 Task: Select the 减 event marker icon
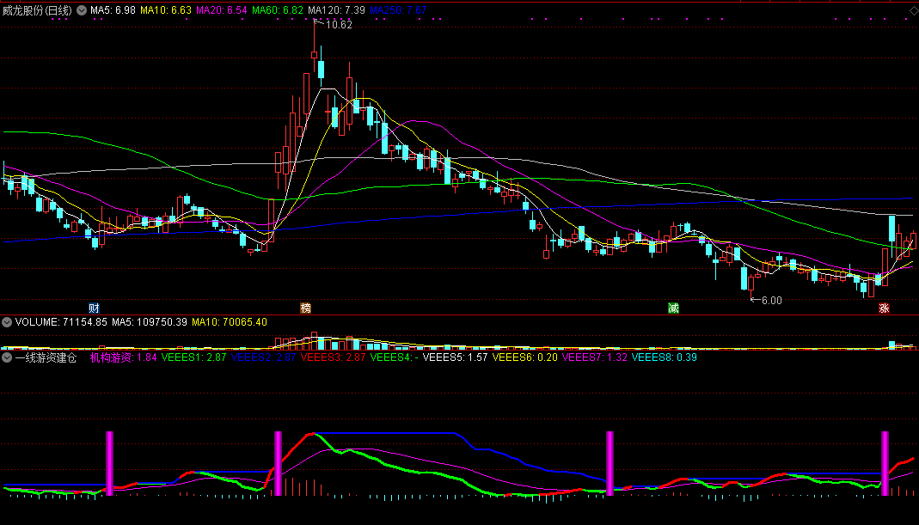pos(673,308)
